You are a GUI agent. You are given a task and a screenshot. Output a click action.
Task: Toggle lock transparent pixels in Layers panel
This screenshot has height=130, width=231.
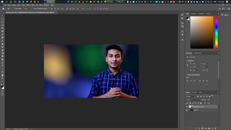tap(190, 103)
